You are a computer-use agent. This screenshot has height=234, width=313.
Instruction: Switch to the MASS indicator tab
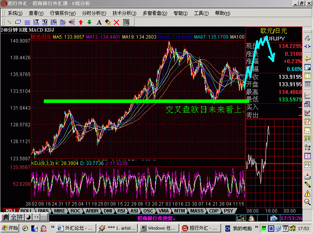click(x=197, y=211)
